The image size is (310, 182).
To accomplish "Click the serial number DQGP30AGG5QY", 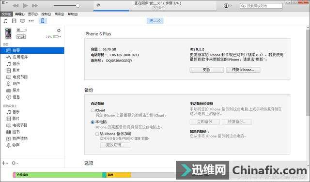I will (119, 61).
